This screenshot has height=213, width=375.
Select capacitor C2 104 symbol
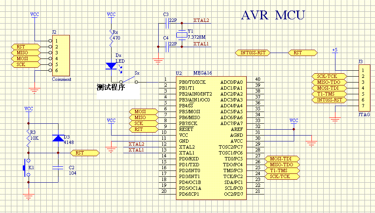pos(57,168)
